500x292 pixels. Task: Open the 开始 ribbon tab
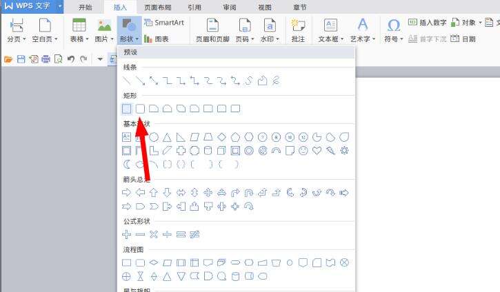coord(85,7)
